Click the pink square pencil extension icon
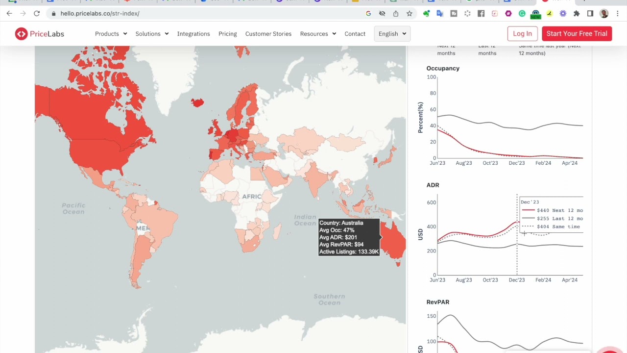This screenshot has height=353, width=627. (495, 13)
